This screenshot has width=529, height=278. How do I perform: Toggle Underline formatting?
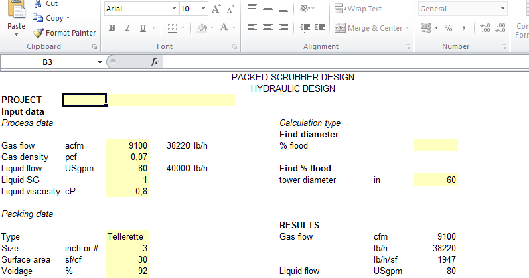[x=143, y=28]
